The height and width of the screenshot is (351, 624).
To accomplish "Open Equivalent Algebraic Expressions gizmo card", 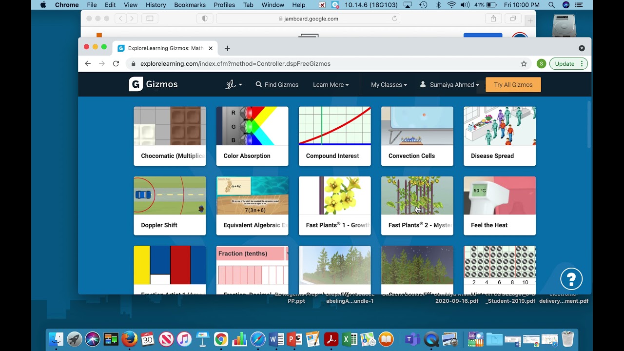I will coord(252,206).
